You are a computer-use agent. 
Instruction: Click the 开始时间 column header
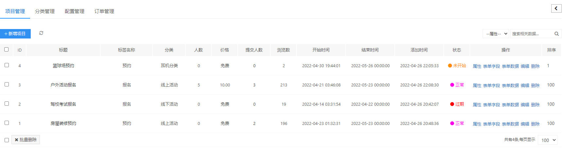tap(321, 50)
